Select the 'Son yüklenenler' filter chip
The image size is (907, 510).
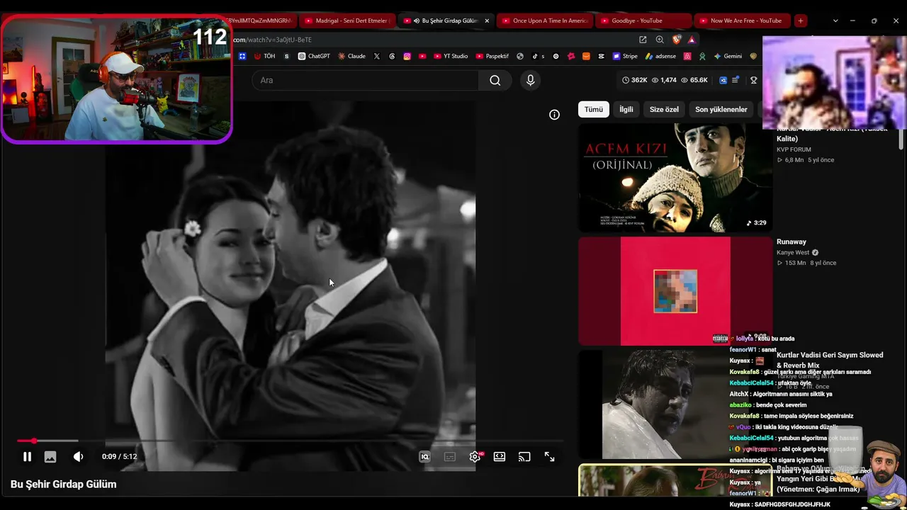pos(721,109)
